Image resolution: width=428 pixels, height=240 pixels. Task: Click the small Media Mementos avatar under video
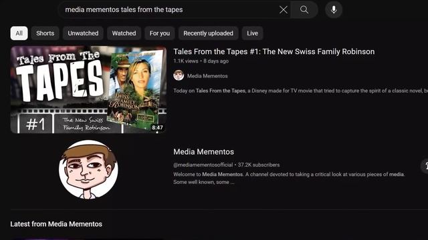point(179,75)
